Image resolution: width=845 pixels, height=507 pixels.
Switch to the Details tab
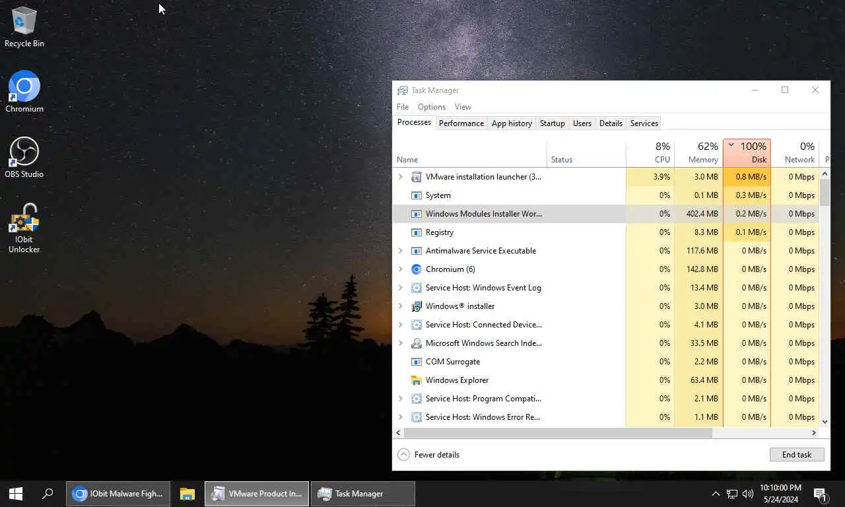(x=611, y=123)
